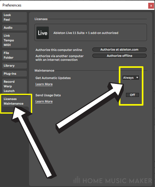Click the Preferences window title

(12, 5)
